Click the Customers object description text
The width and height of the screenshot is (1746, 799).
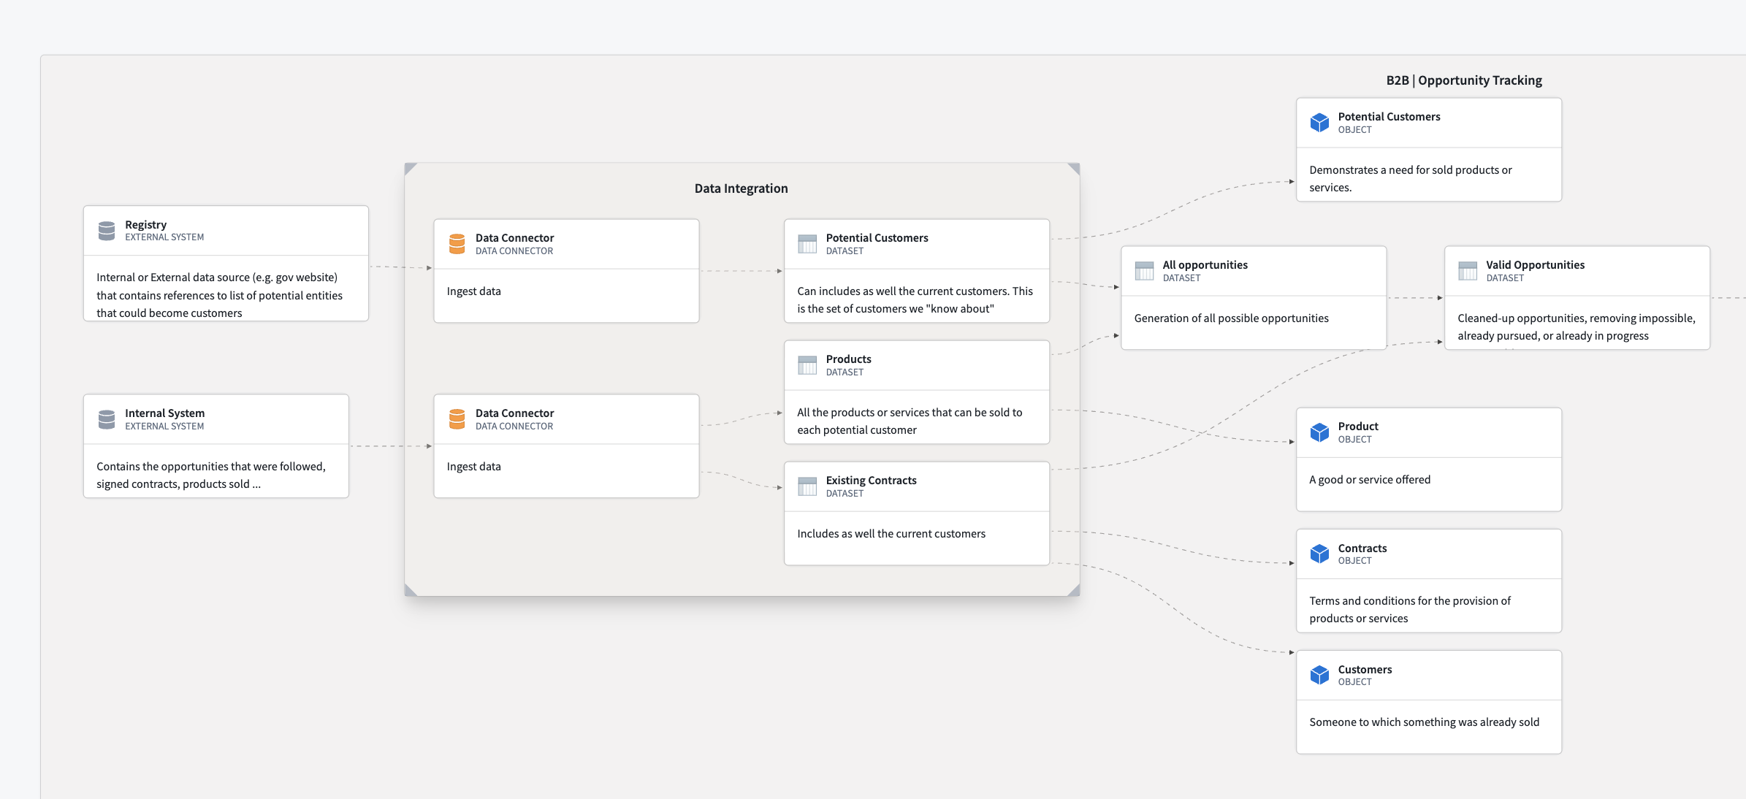tap(1424, 722)
